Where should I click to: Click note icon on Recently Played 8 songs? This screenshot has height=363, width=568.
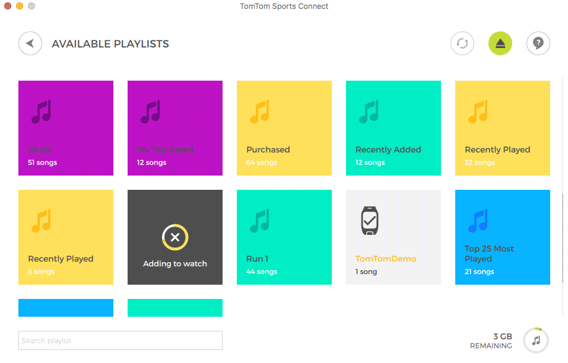[x=42, y=221]
